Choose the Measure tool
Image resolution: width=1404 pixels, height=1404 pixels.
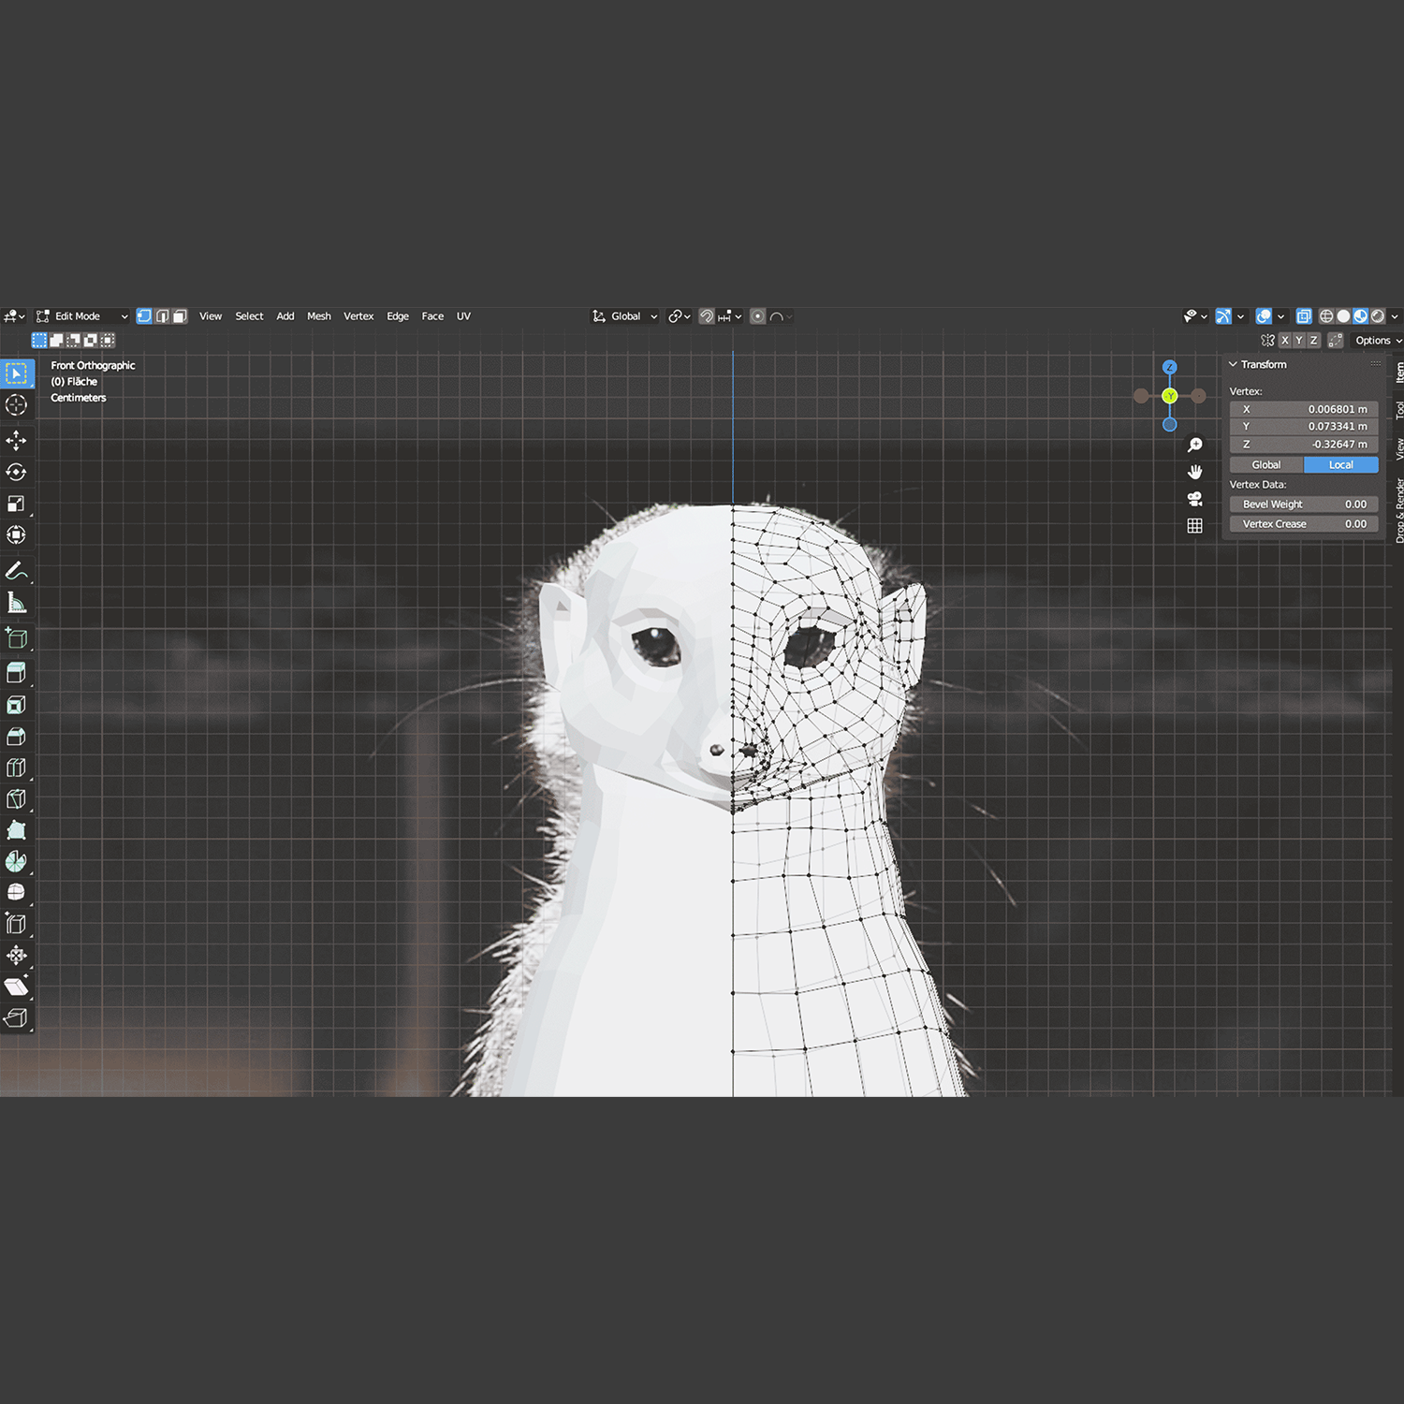pyautogui.click(x=16, y=603)
